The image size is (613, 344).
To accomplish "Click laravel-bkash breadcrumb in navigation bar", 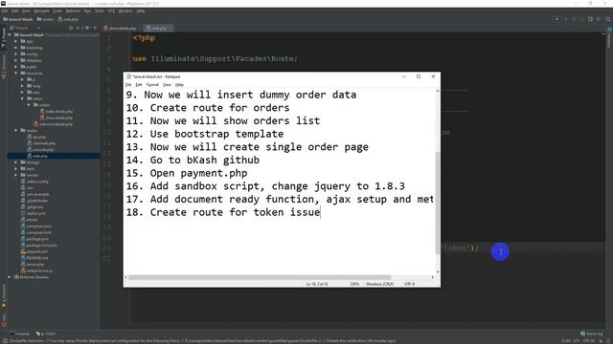I will [x=18, y=19].
